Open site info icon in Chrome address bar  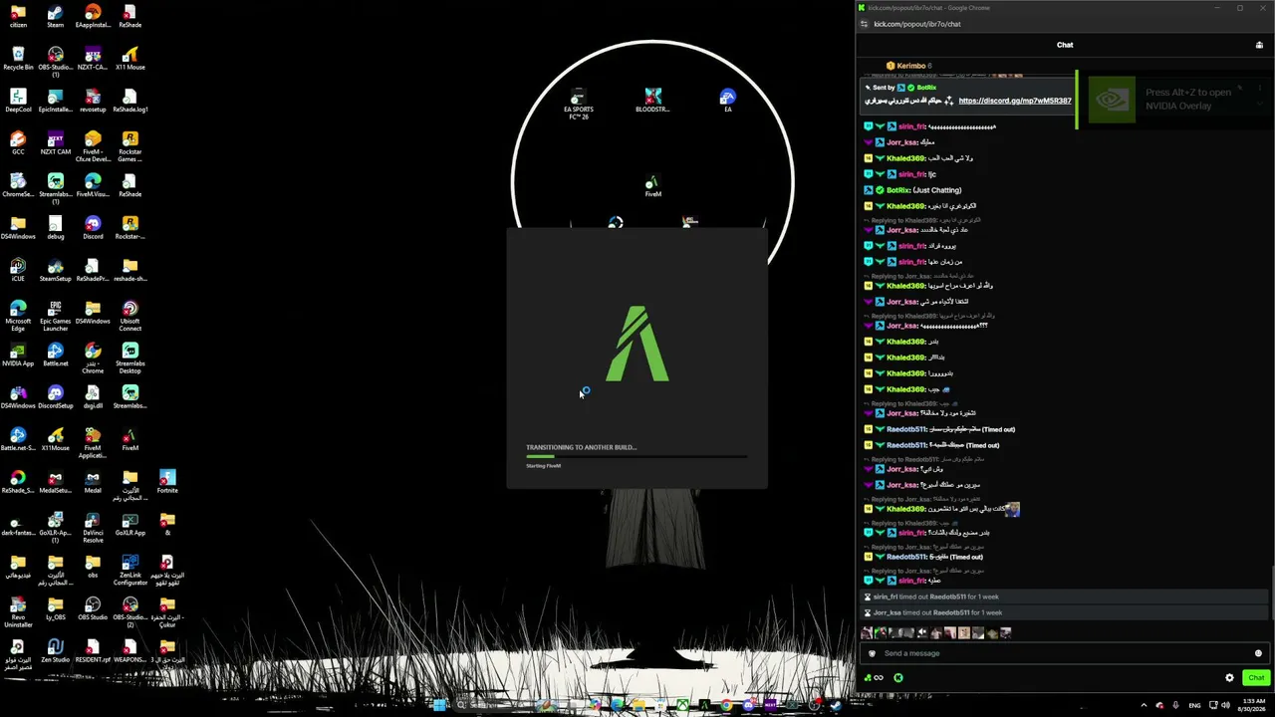(x=864, y=24)
